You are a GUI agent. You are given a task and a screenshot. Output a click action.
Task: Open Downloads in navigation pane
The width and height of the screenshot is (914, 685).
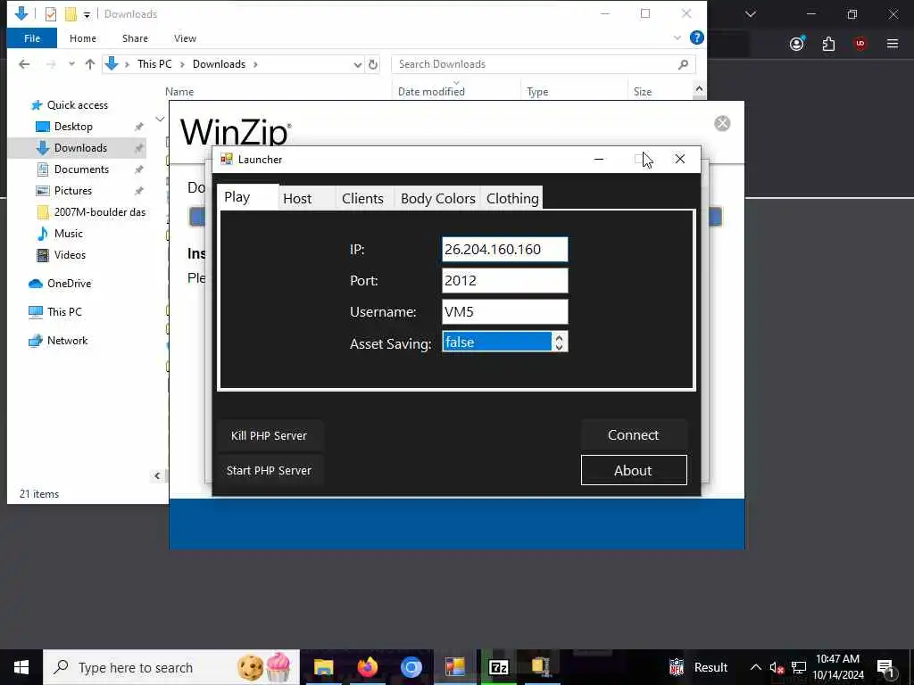click(80, 148)
